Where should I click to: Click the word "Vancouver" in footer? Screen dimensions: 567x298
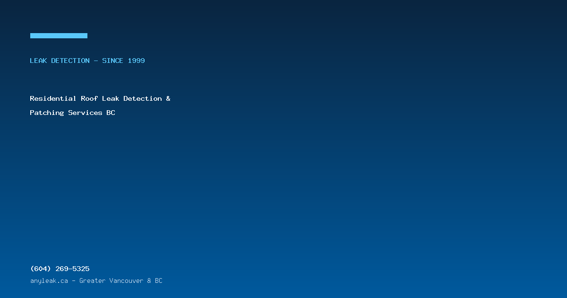[x=126, y=281]
